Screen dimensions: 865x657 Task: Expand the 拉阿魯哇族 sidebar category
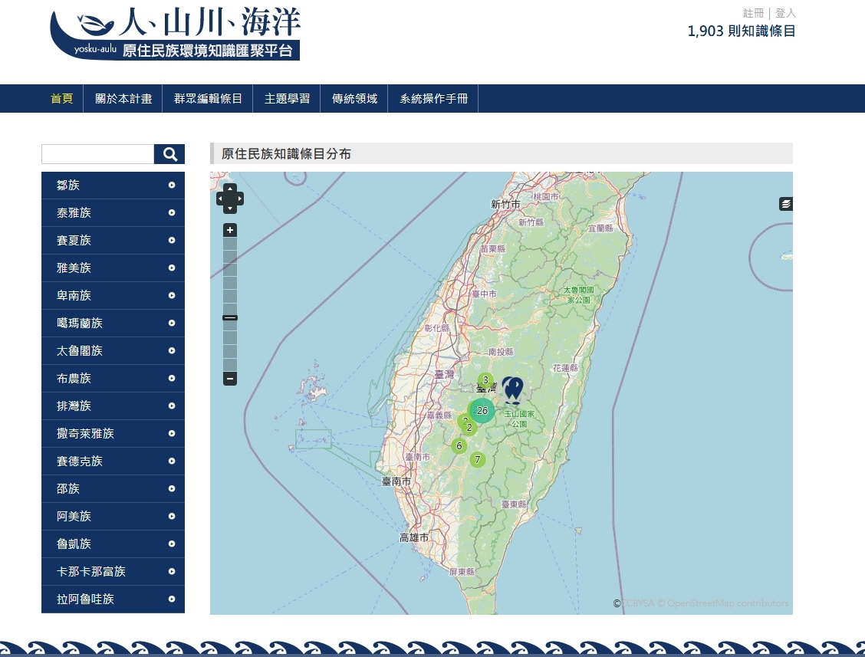point(113,600)
